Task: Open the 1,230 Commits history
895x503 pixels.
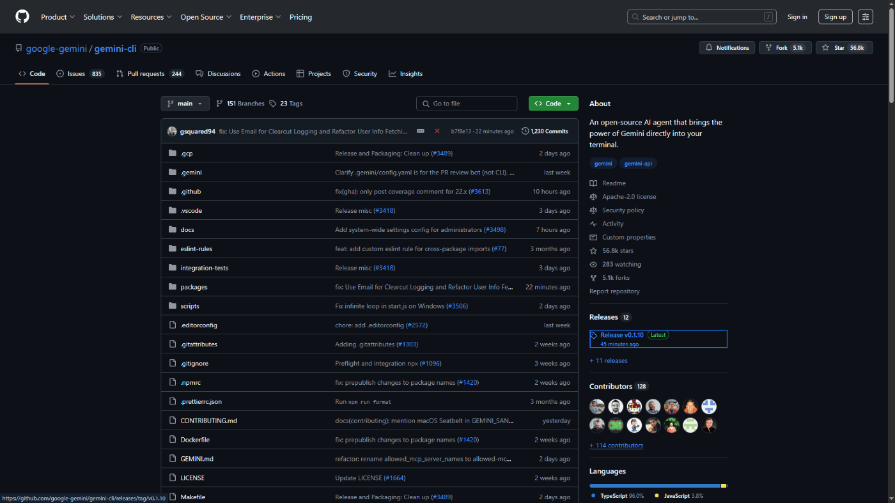Action: click(545, 131)
